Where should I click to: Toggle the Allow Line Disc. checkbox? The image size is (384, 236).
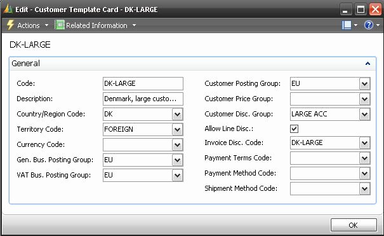294,128
